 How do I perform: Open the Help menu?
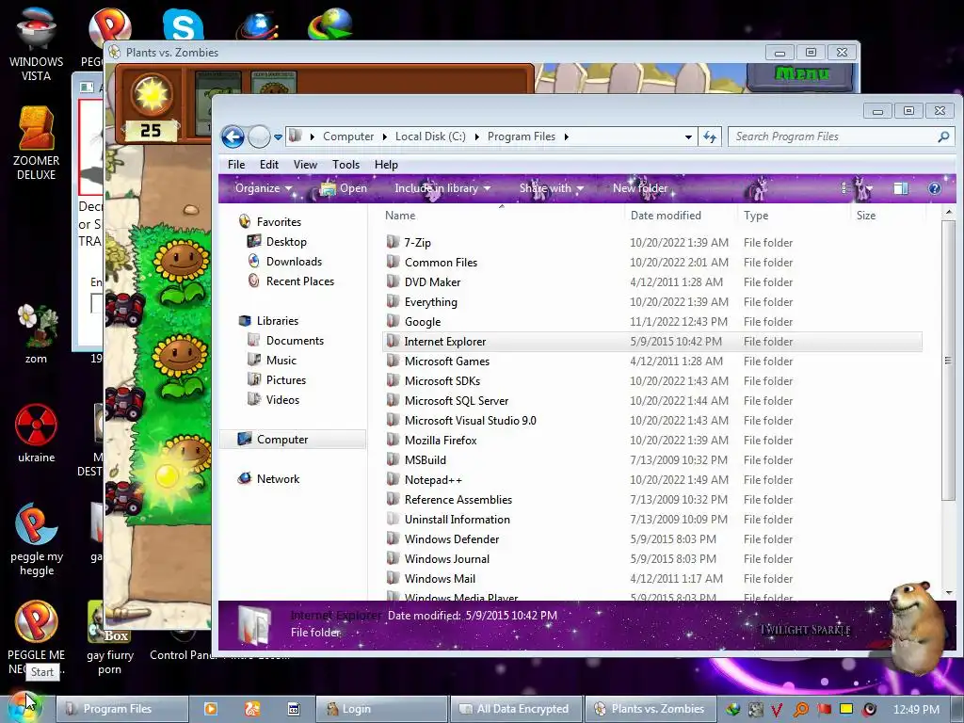[386, 165]
